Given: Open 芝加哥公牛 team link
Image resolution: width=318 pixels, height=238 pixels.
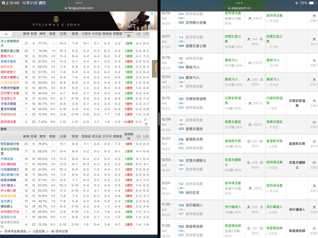Looking at the screenshot, I should tap(8, 98).
